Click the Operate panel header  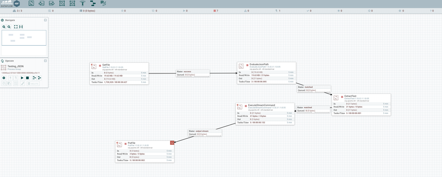click(x=24, y=61)
